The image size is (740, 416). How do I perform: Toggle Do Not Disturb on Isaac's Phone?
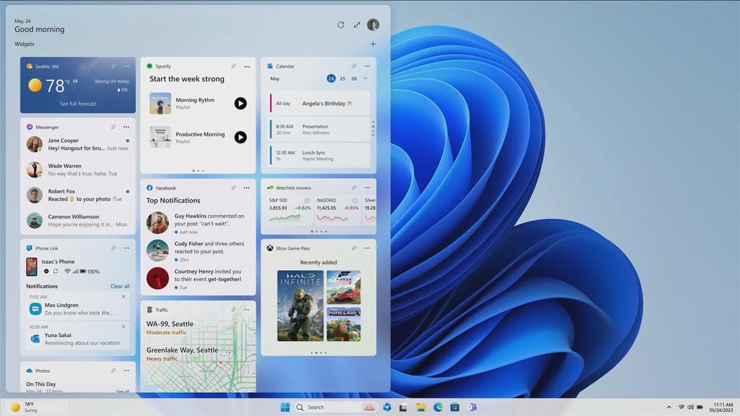46,271
